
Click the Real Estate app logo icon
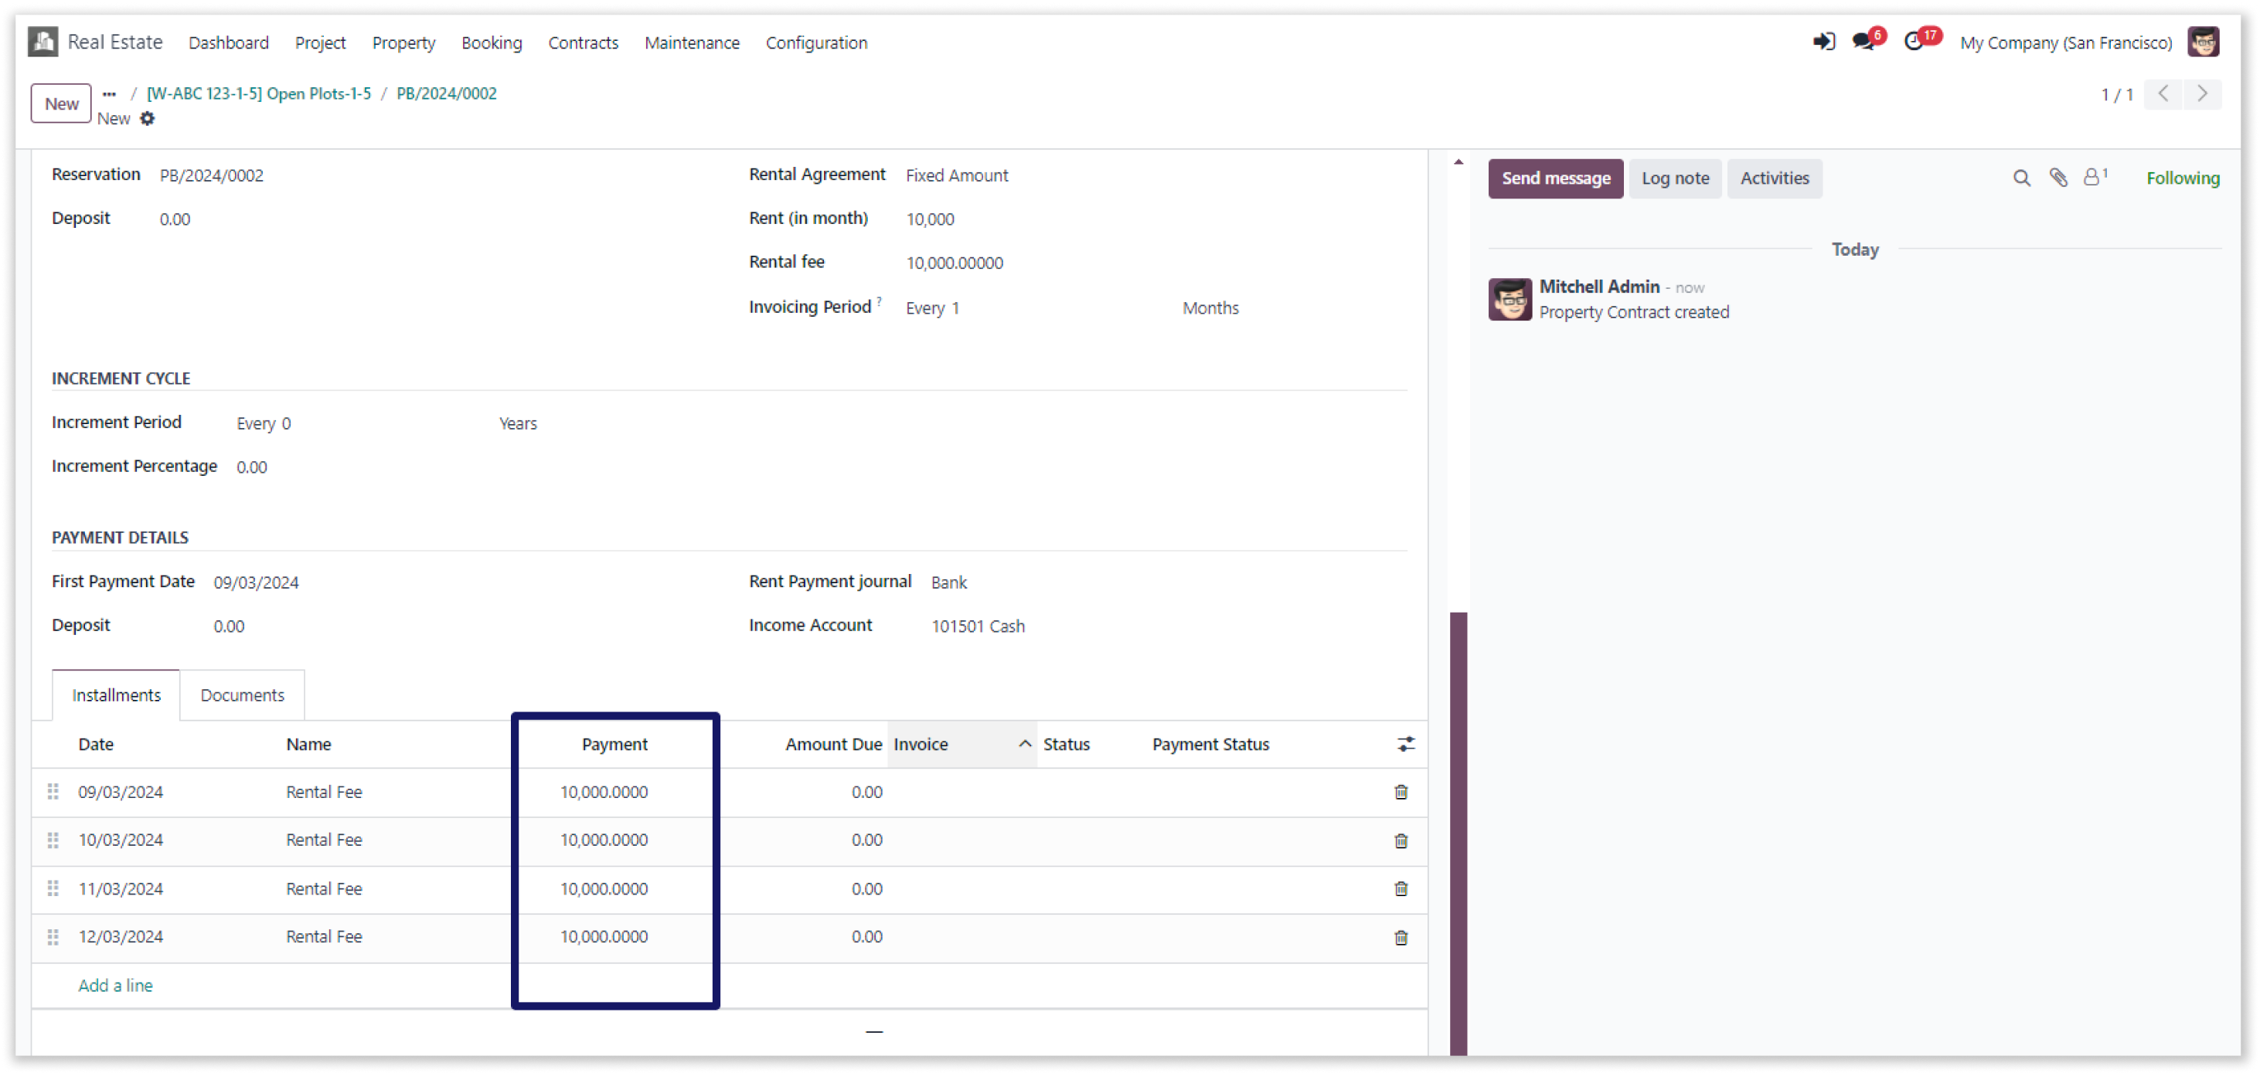point(42,41)
